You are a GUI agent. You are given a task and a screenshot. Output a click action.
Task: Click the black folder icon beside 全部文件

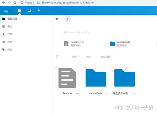tap(3, 19)
